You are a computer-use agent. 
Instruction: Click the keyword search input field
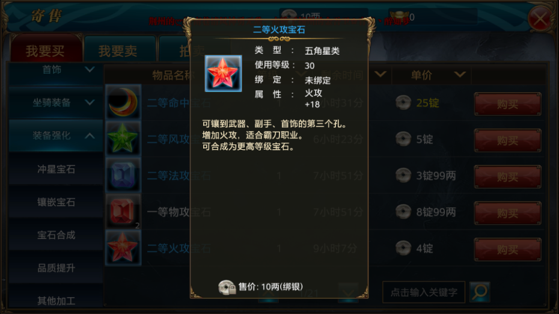coord(424,292)
